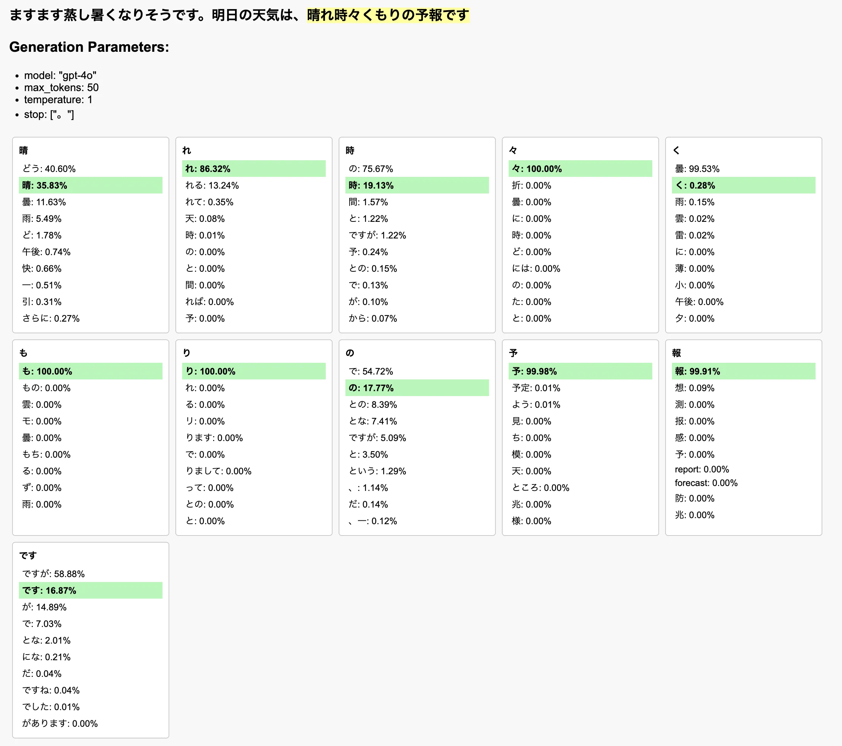Click the との: 8.39% row
The image size is (842, 746).
click(x=417, y=404)
